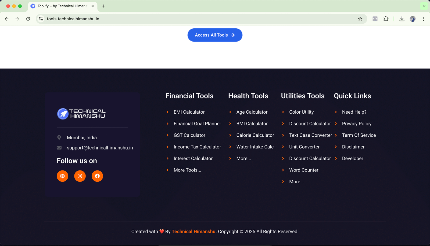This screenshot has height=246, width=430.
Task: Open the EMI Calculator link
Action: click(x=189, y=112)
